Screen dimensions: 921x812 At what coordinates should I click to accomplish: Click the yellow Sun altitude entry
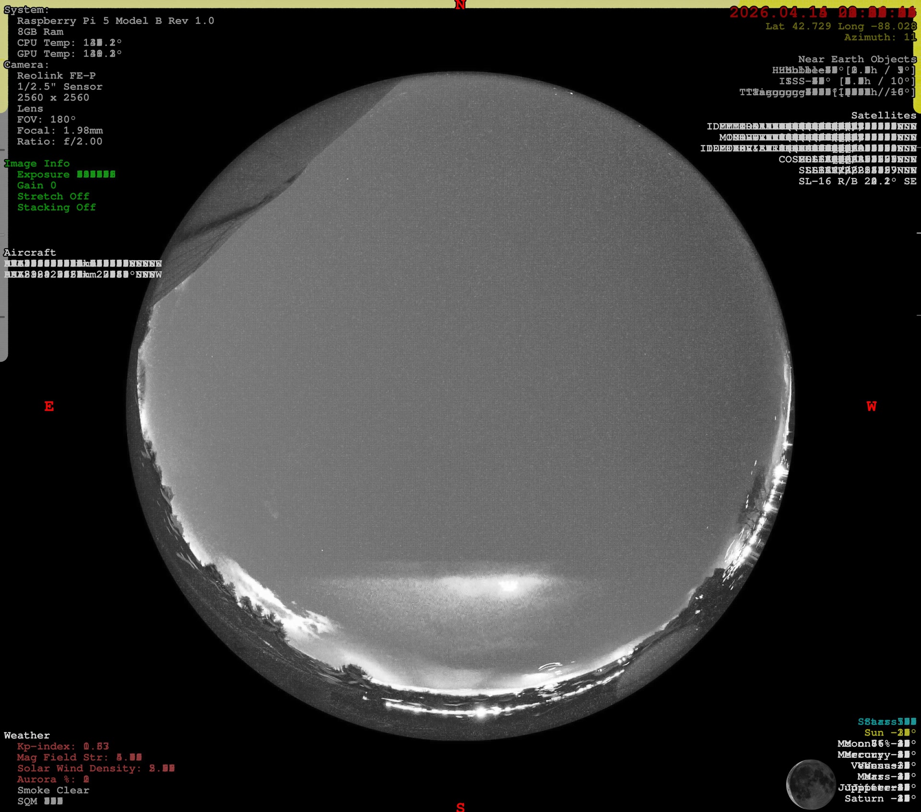pyautogui.click(x=889, y=733)
